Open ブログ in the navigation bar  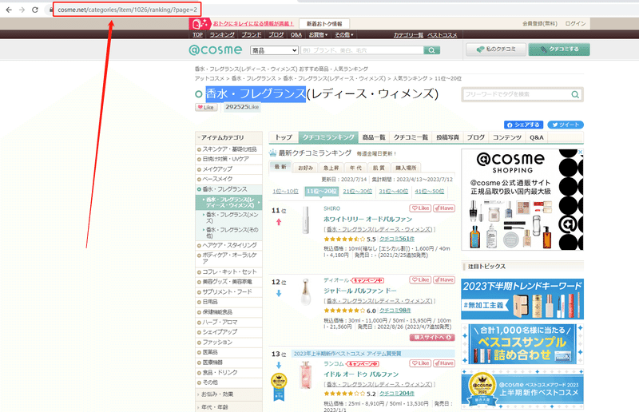coord(276,35)
